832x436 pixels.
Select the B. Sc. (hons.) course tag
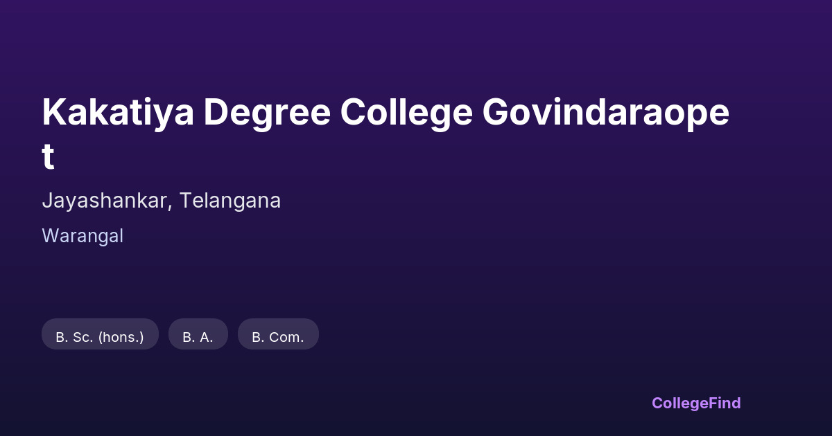coord(100,337)
